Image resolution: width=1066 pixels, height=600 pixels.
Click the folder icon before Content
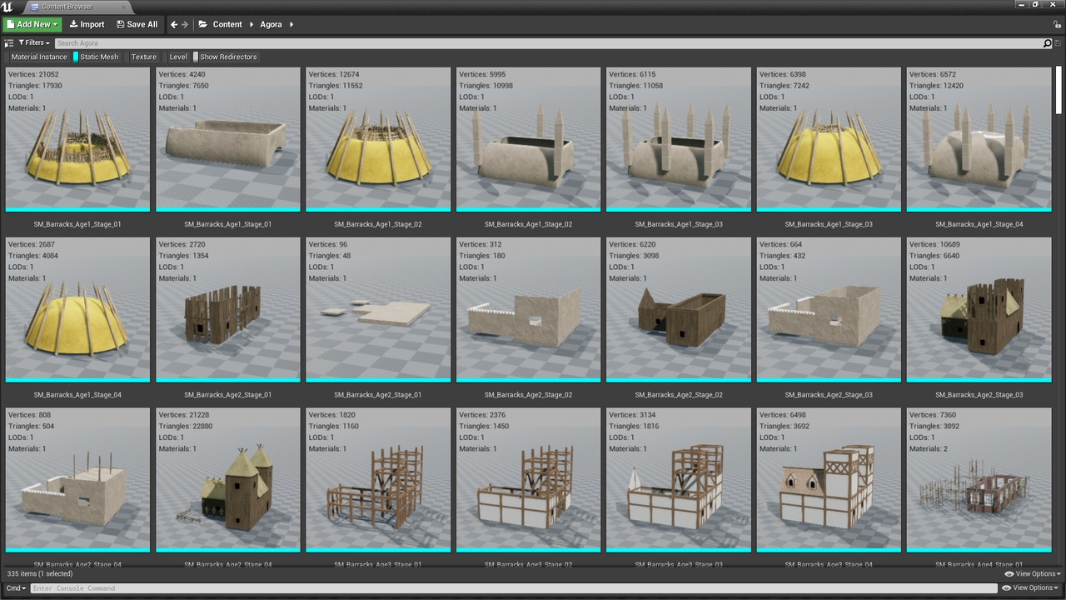[203, 25]
